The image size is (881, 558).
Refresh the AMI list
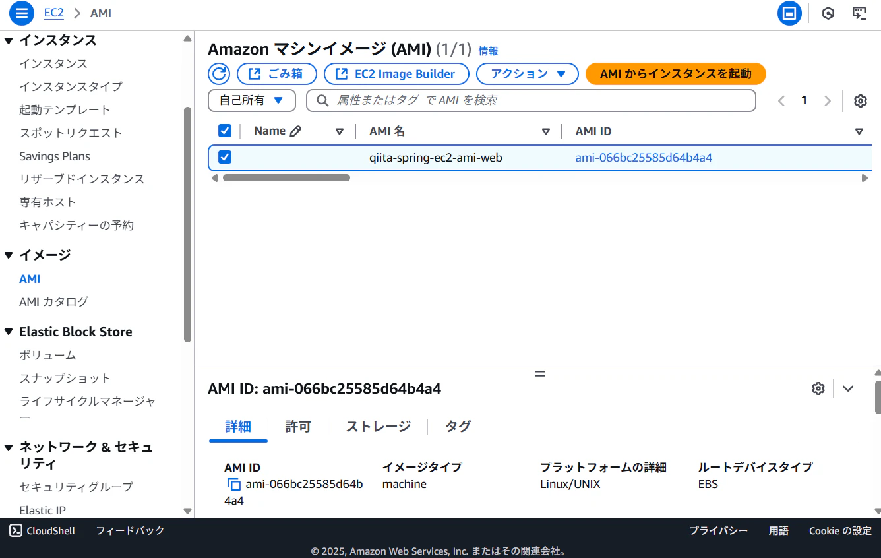click(x=219, y=74)
